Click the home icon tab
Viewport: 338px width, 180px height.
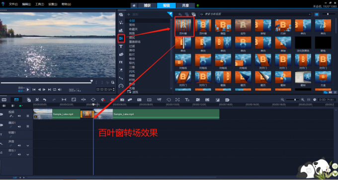click(134, 5)
